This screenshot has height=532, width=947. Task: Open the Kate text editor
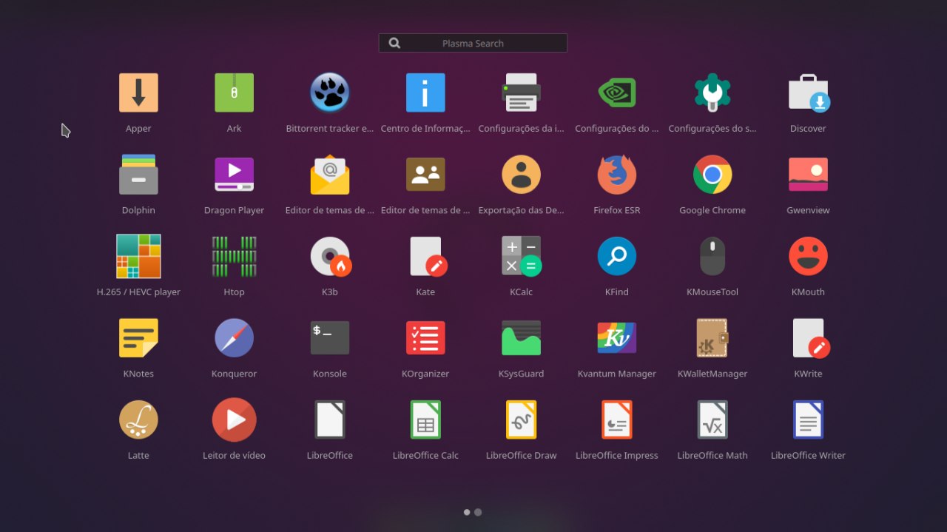[428, 256]
